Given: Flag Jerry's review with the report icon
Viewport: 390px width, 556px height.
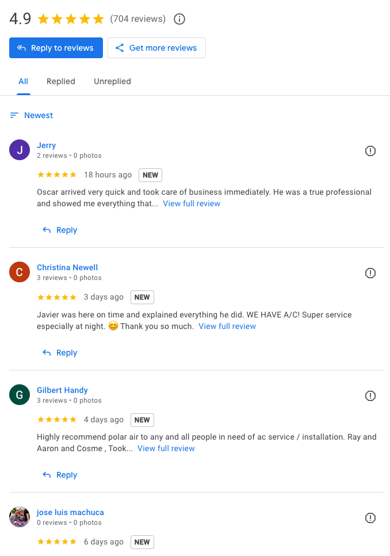Looking at the screenshot, I should tap(370, 151).
